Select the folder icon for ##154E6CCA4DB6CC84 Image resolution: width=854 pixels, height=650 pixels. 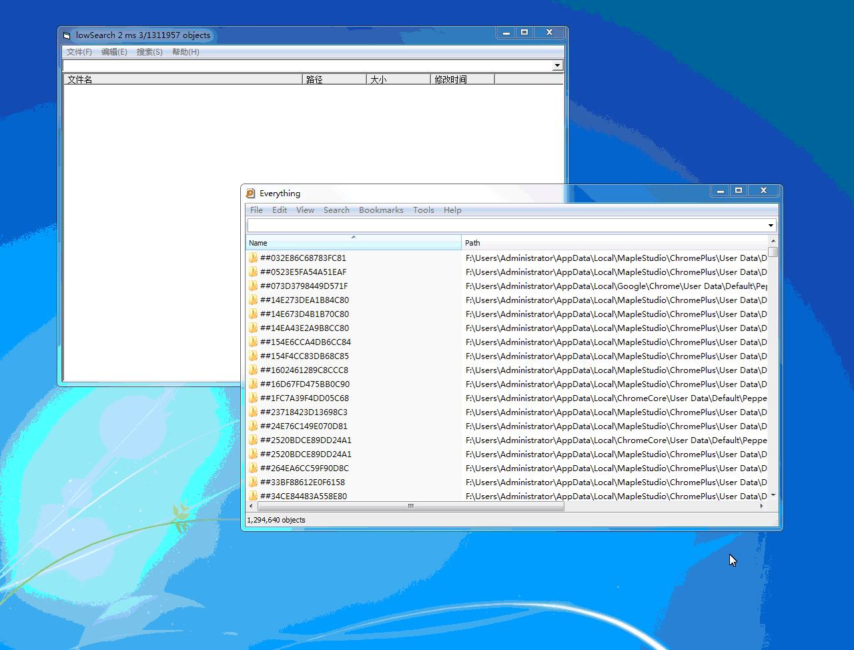(x=253, y=342)
